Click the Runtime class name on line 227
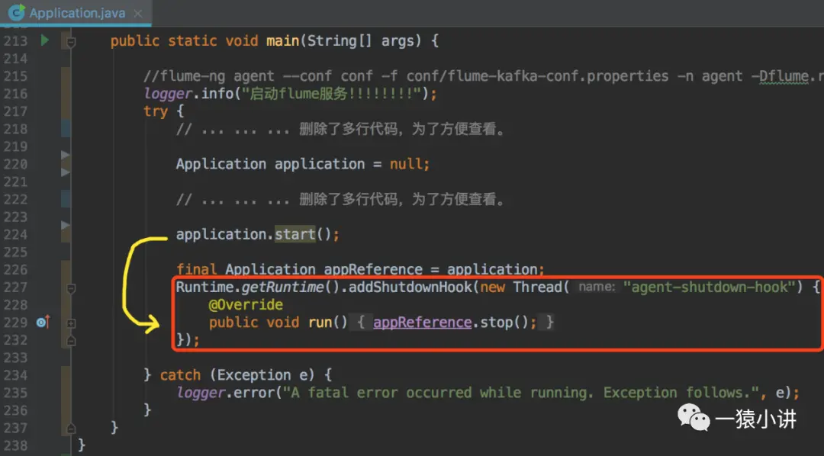This screenshot has height=456, width=824. [x=205, y=287]
